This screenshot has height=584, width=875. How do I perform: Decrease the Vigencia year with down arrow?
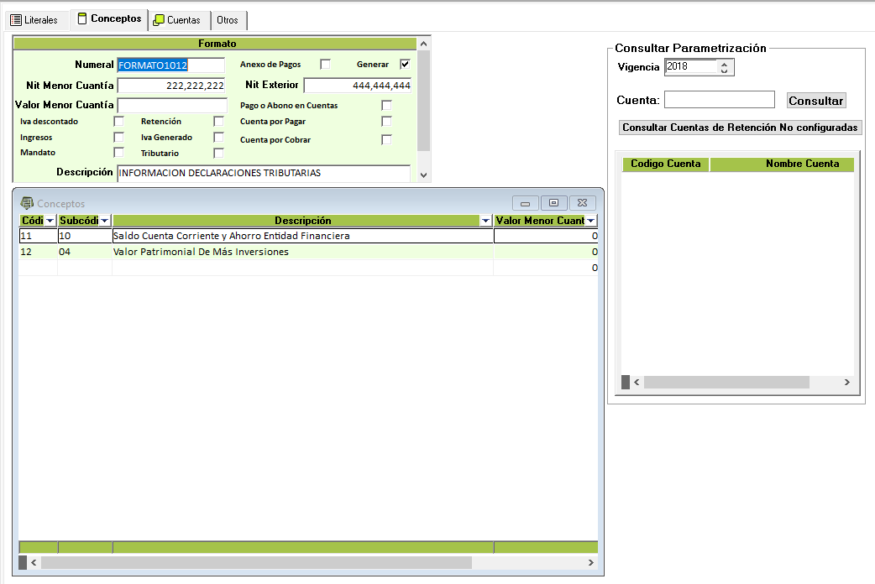[725, 71]
